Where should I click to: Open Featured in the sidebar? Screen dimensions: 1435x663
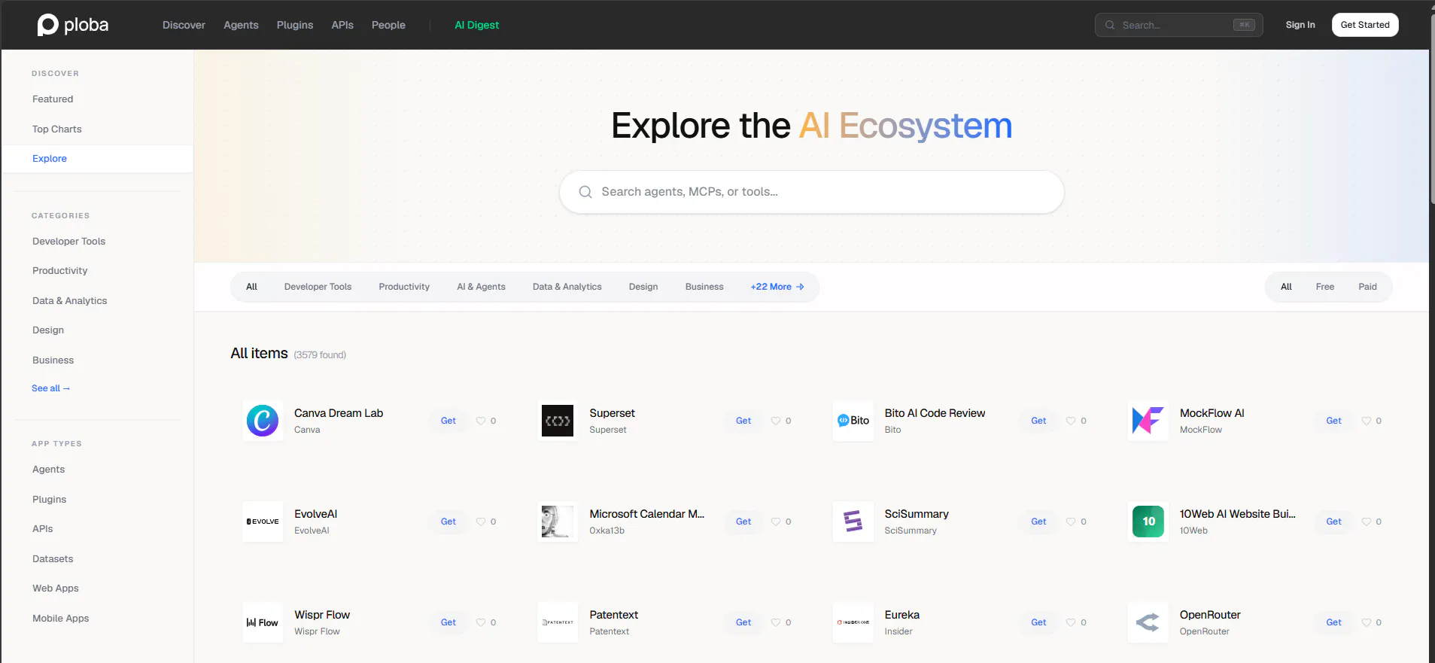pos(53,99)
